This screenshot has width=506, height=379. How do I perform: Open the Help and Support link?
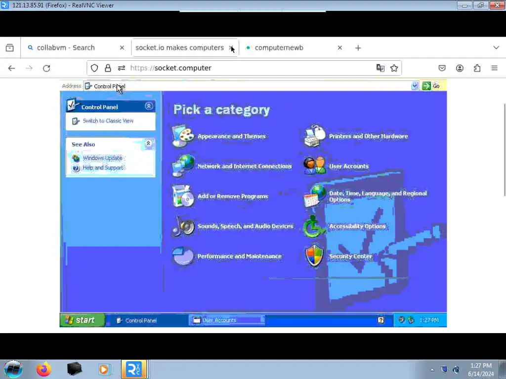point(103,168)
